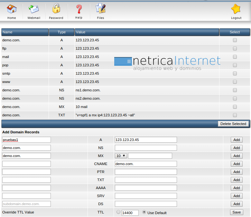Choose the Use Default TTL radio option
The height and width of the screenshot is (217, 251).
[x=144, y=212]
